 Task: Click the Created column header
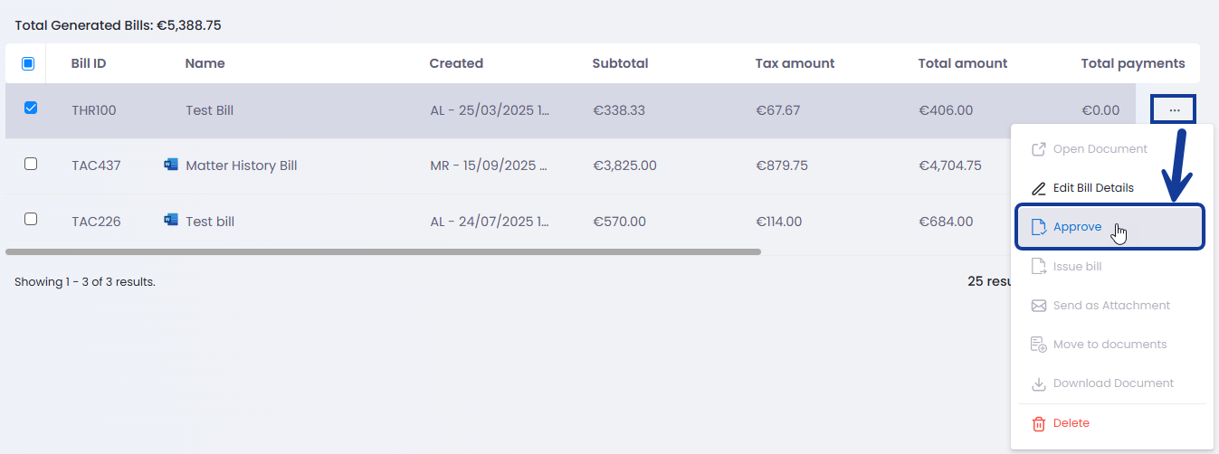point(456,63)
